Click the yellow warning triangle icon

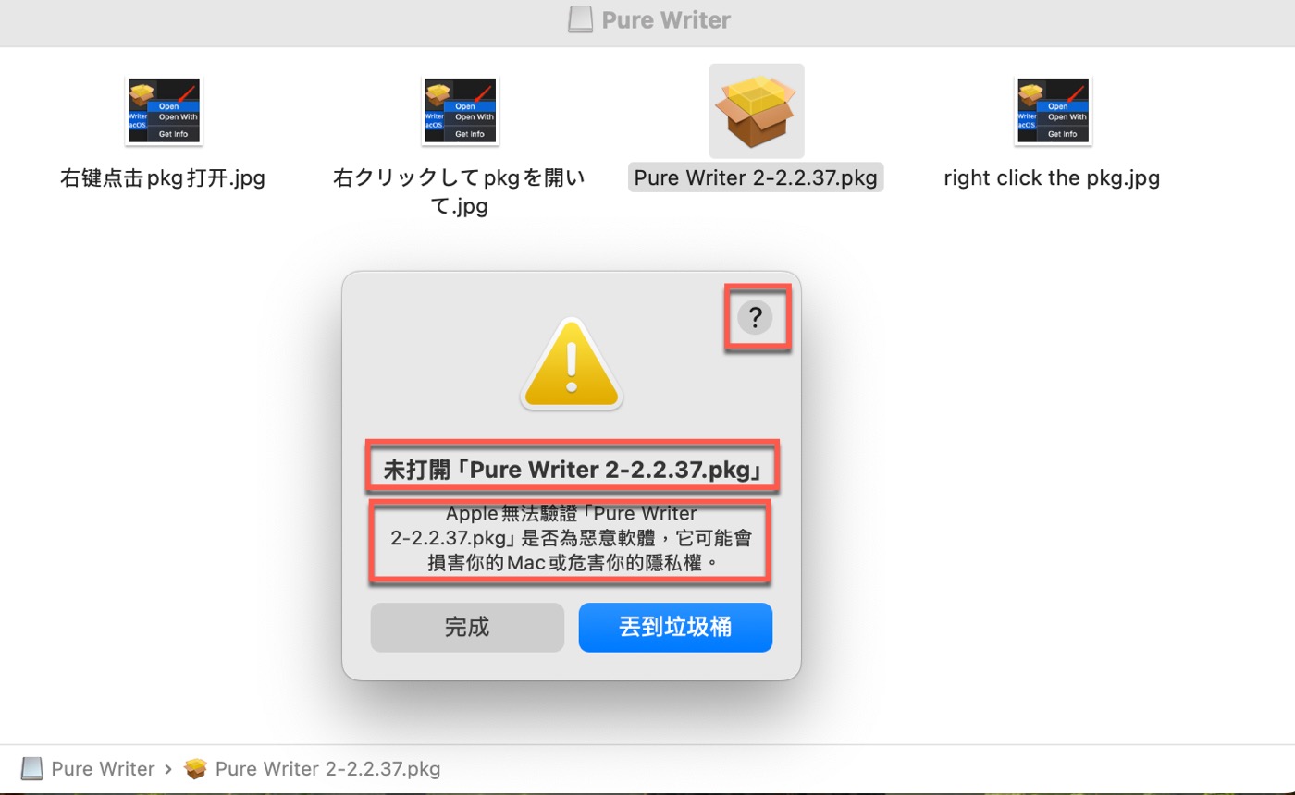click(572, 363)
